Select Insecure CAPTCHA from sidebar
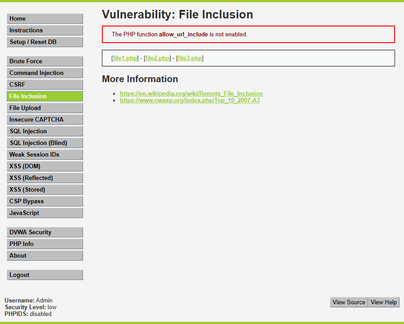 (45, 120)
